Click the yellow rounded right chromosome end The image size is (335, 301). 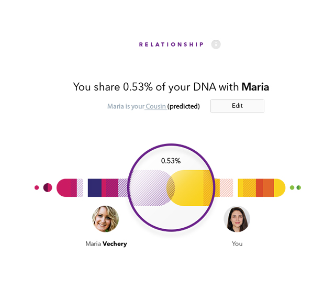(280, 187)
